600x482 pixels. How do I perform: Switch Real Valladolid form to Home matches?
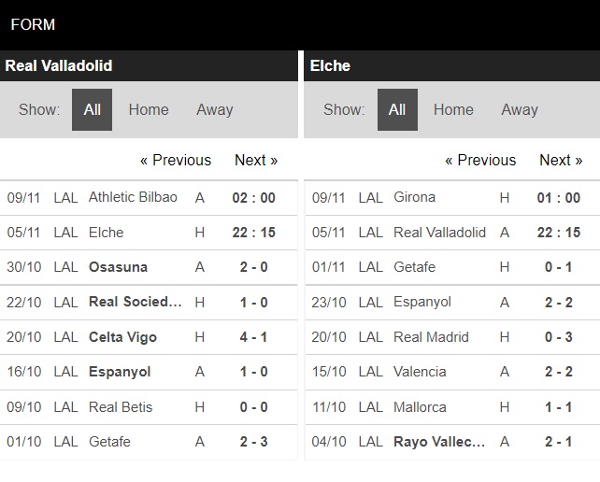point(149,110)
